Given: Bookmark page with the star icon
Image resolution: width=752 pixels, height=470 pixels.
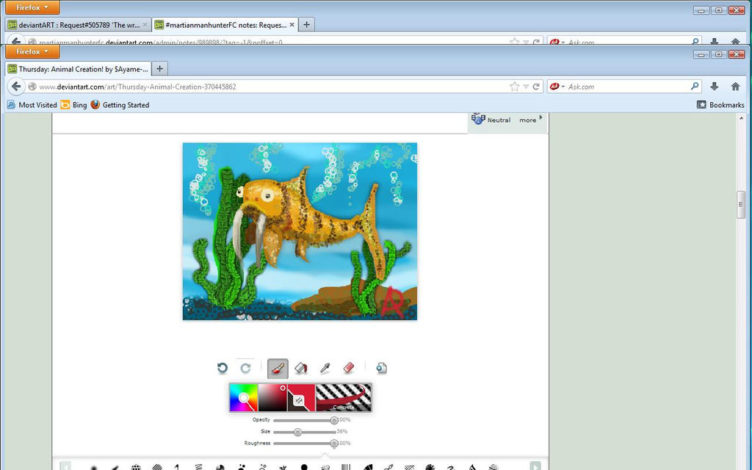Looking at the screenshot, I should tap(515, 87).
